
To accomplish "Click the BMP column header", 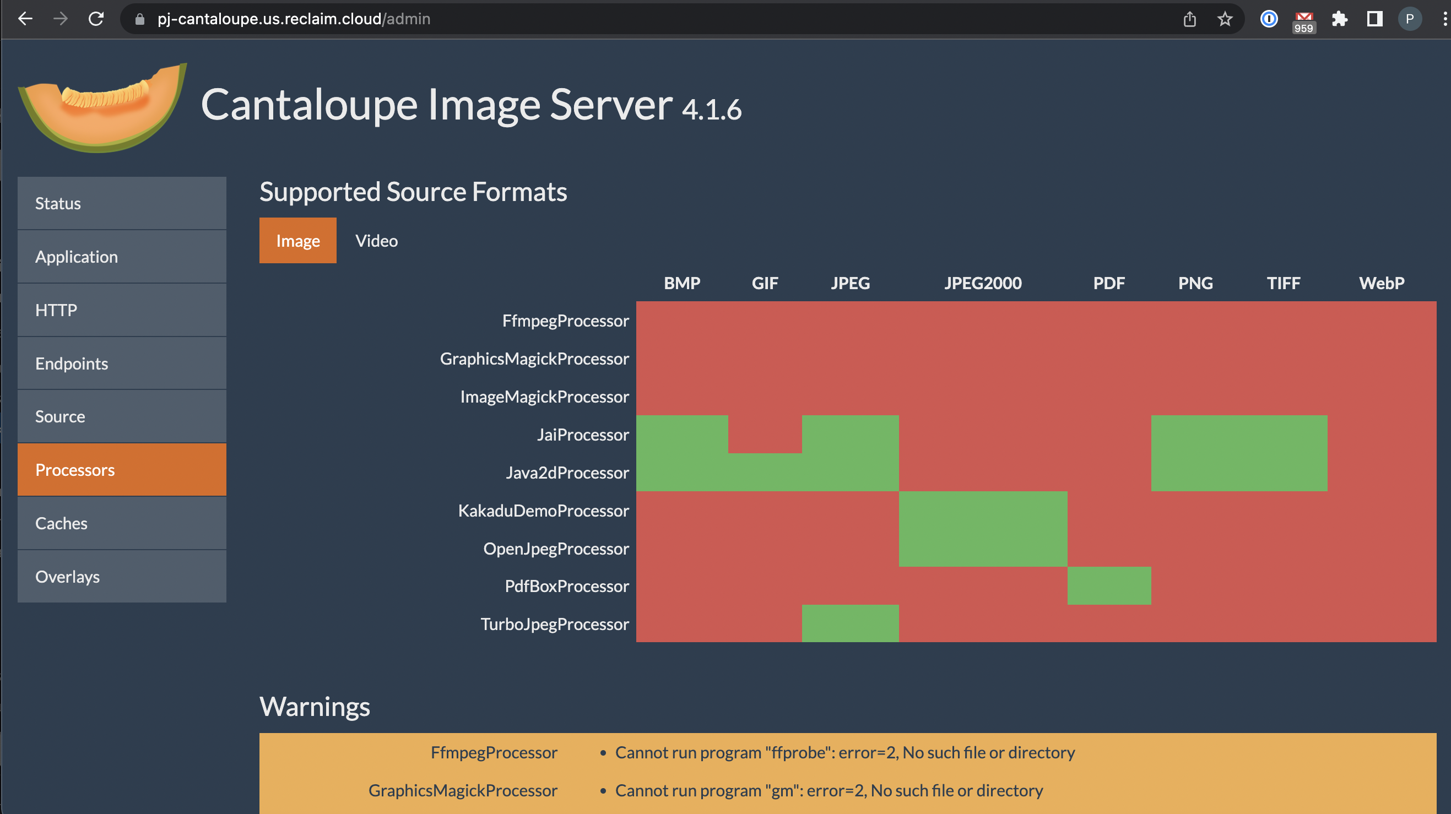I will click(681, 283).
